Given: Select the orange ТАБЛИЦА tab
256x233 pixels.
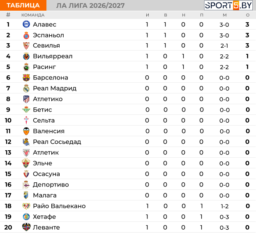Looking at the screenshot, I should coord(23,5).
